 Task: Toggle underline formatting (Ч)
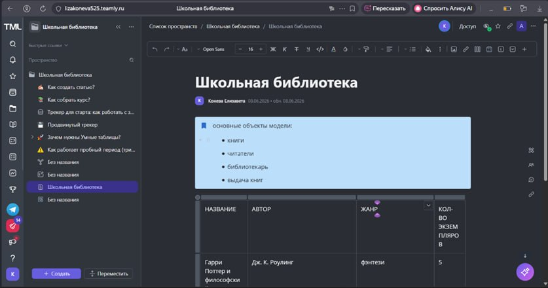(x=308, y=49)
